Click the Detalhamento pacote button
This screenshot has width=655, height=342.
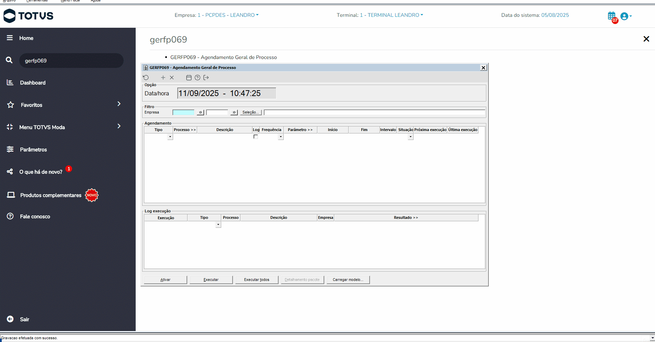pos(302,280)
